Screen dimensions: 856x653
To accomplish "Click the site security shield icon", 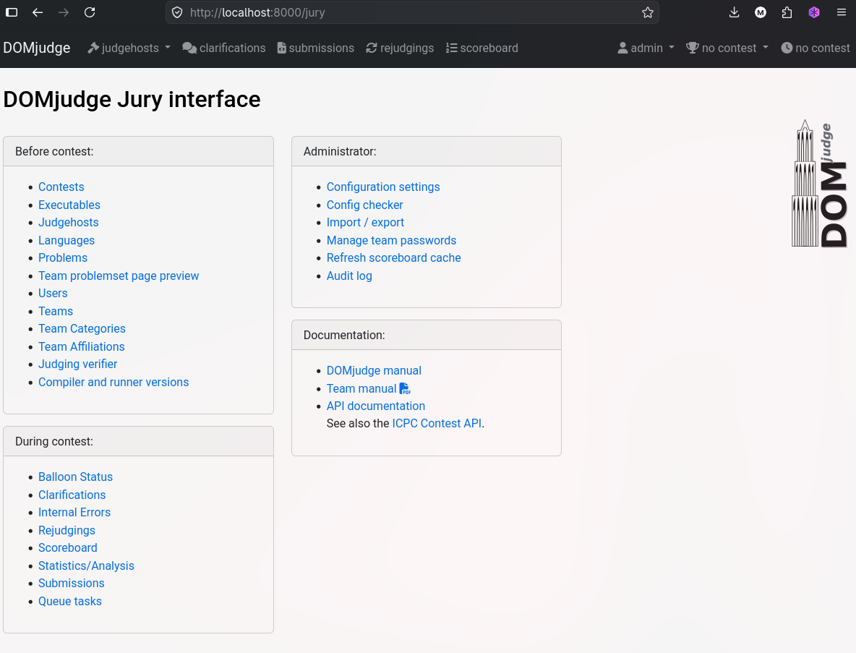I will click(177, 12).
